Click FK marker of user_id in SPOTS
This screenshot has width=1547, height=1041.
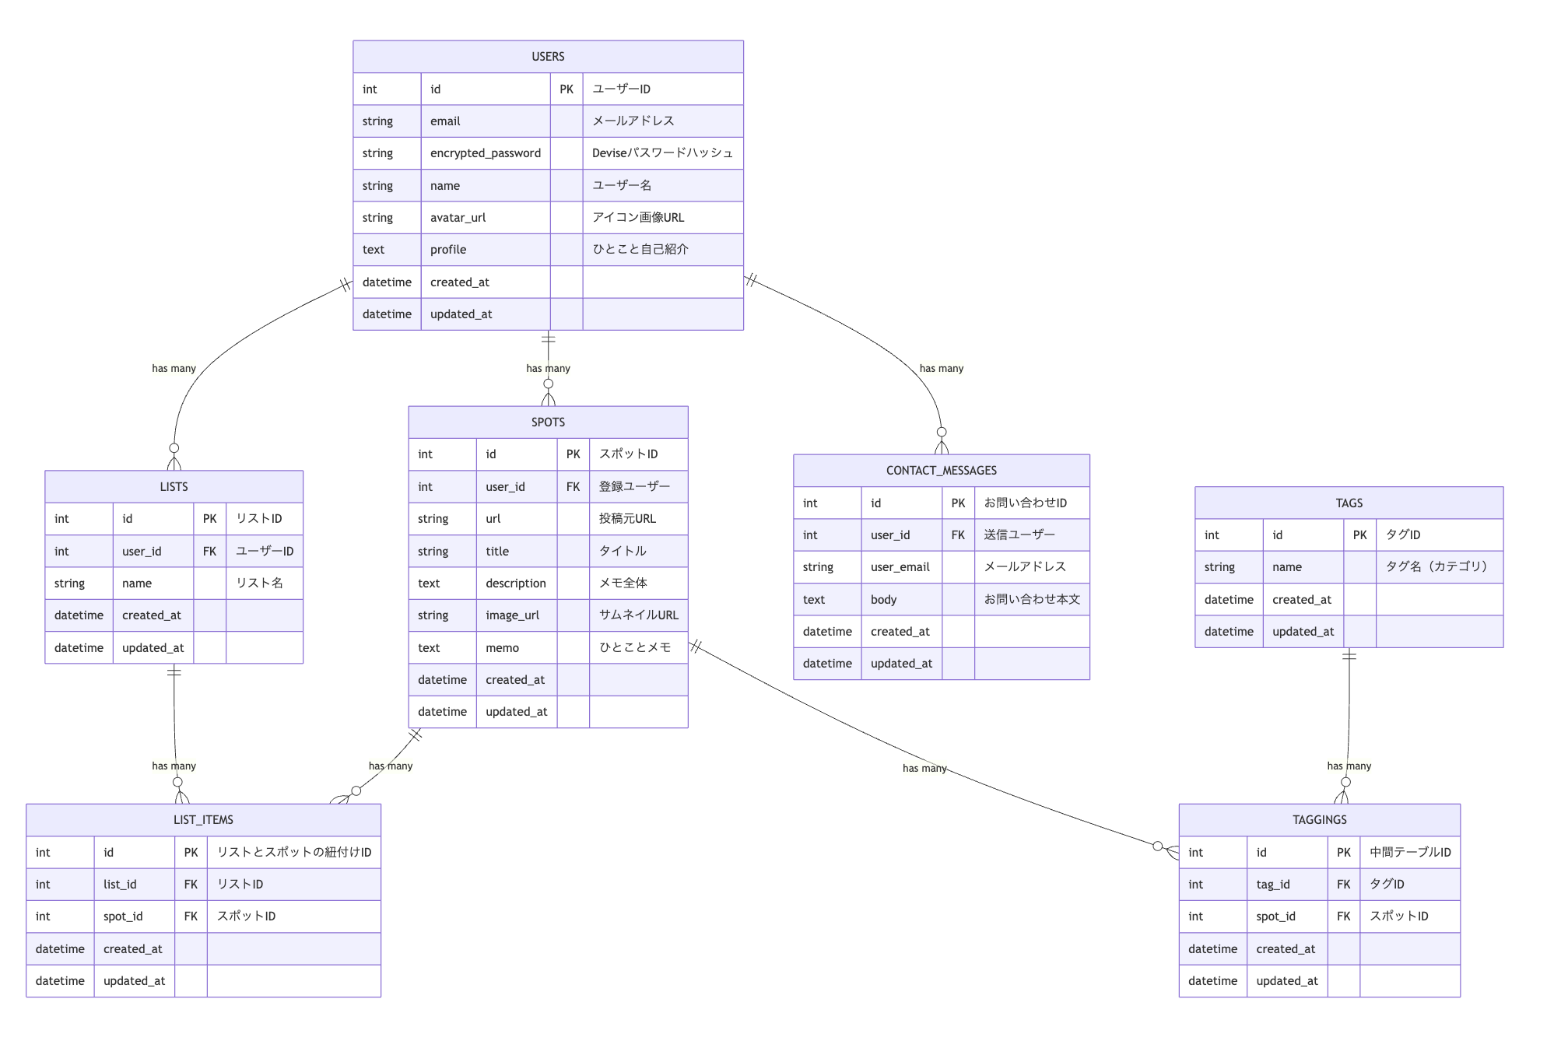[573, 487]
